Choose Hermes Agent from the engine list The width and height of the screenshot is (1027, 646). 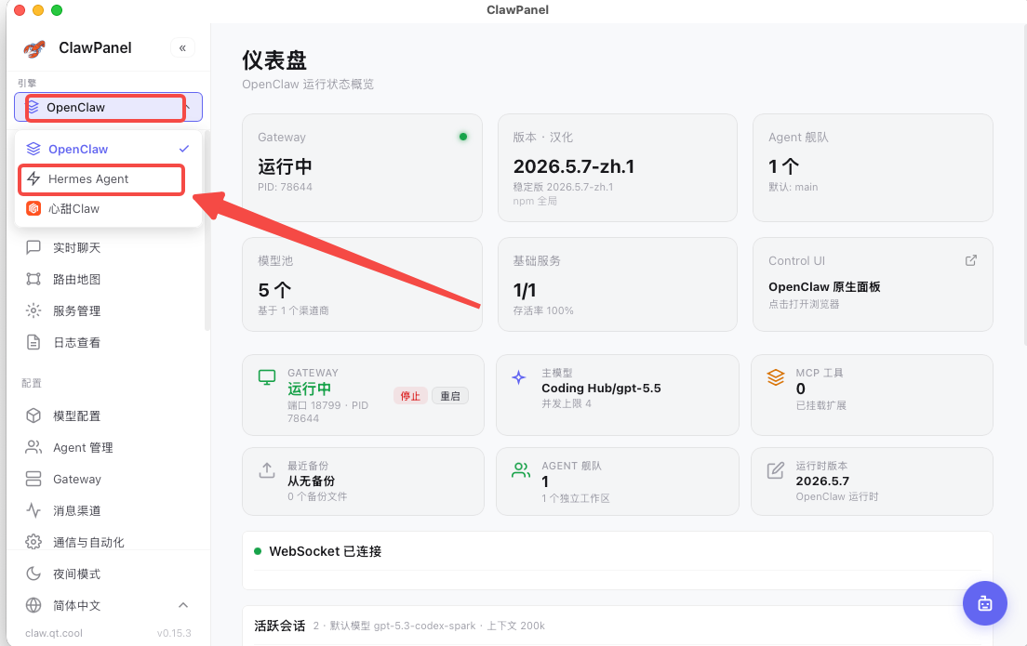tap(108, 179)
